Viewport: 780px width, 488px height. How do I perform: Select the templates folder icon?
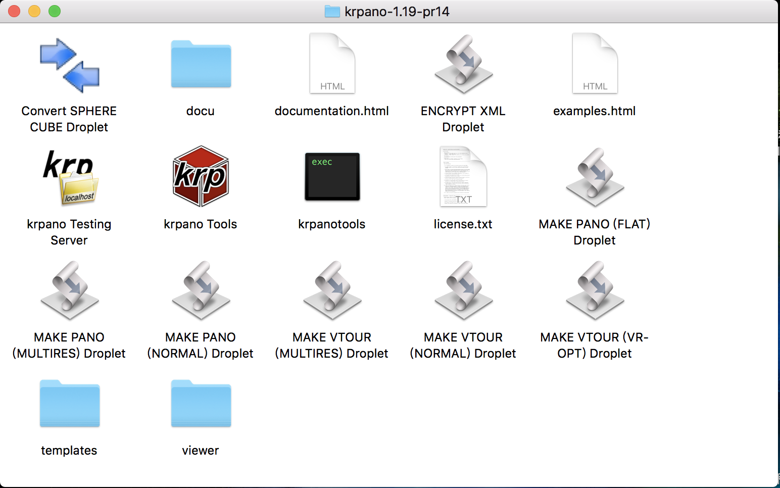click(70, 403)
